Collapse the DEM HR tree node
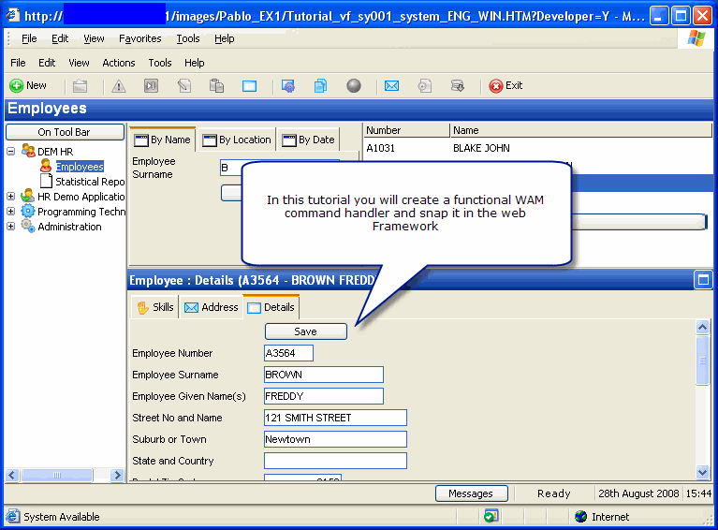This screenshot has width=718, height=530. pyautogui.click(x=10, y=151)
